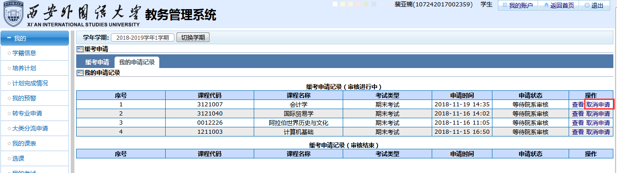This screenshot has height=173, width=617.
Task: Switch to the 缓考申请 tab
Action: coord(97,62)
